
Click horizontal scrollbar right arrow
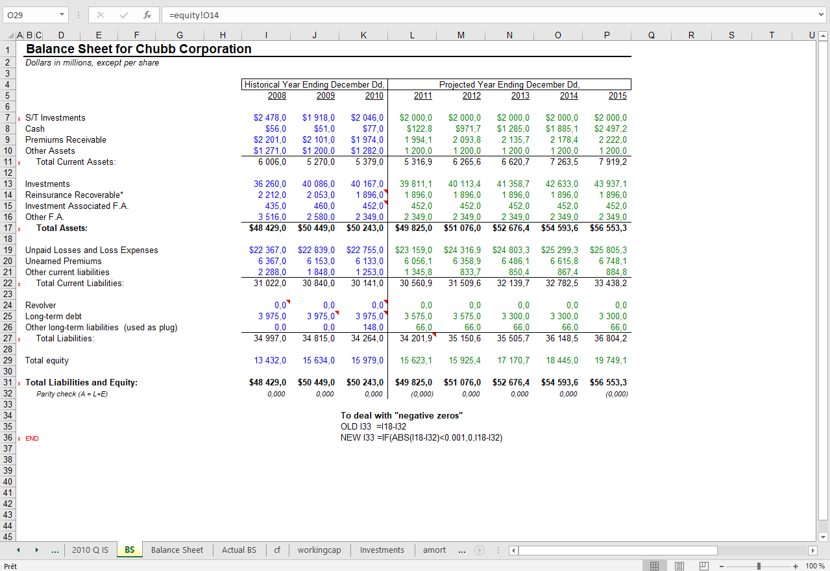[812, 550]
